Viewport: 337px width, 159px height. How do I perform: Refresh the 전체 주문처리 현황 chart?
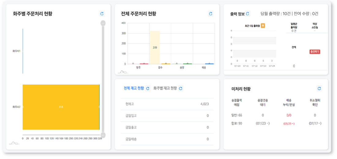(211, 14)
